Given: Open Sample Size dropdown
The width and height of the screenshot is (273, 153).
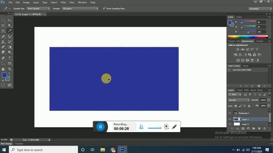Looking at the screenshot, I should (38, 8).
